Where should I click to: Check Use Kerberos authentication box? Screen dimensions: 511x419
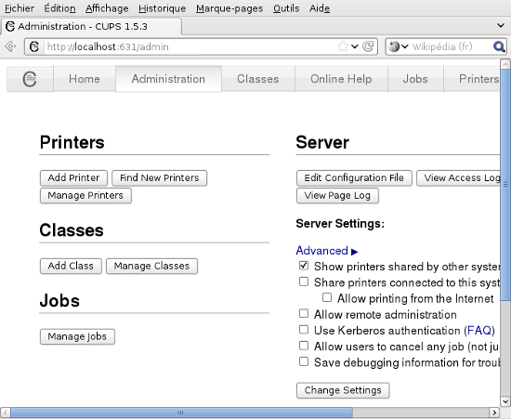tap(304, 330)
